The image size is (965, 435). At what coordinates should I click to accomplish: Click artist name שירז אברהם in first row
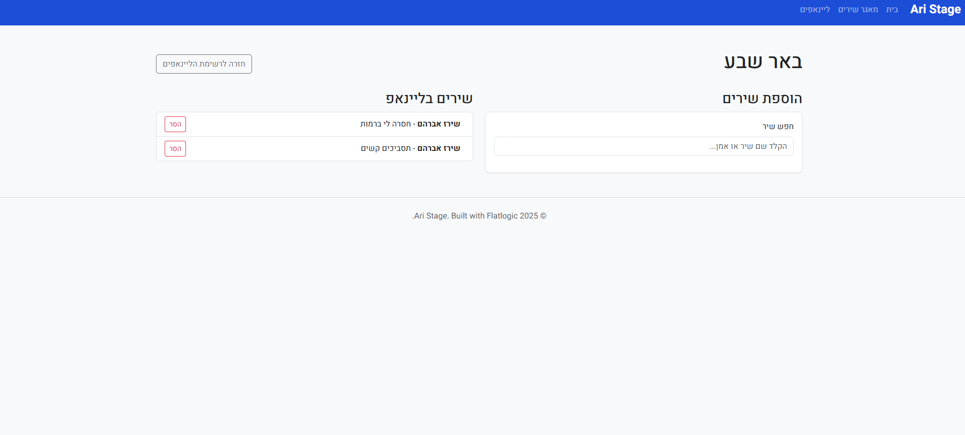point(439,124)
